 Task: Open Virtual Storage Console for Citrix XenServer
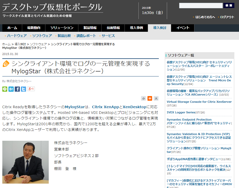(x=199, y=102)
